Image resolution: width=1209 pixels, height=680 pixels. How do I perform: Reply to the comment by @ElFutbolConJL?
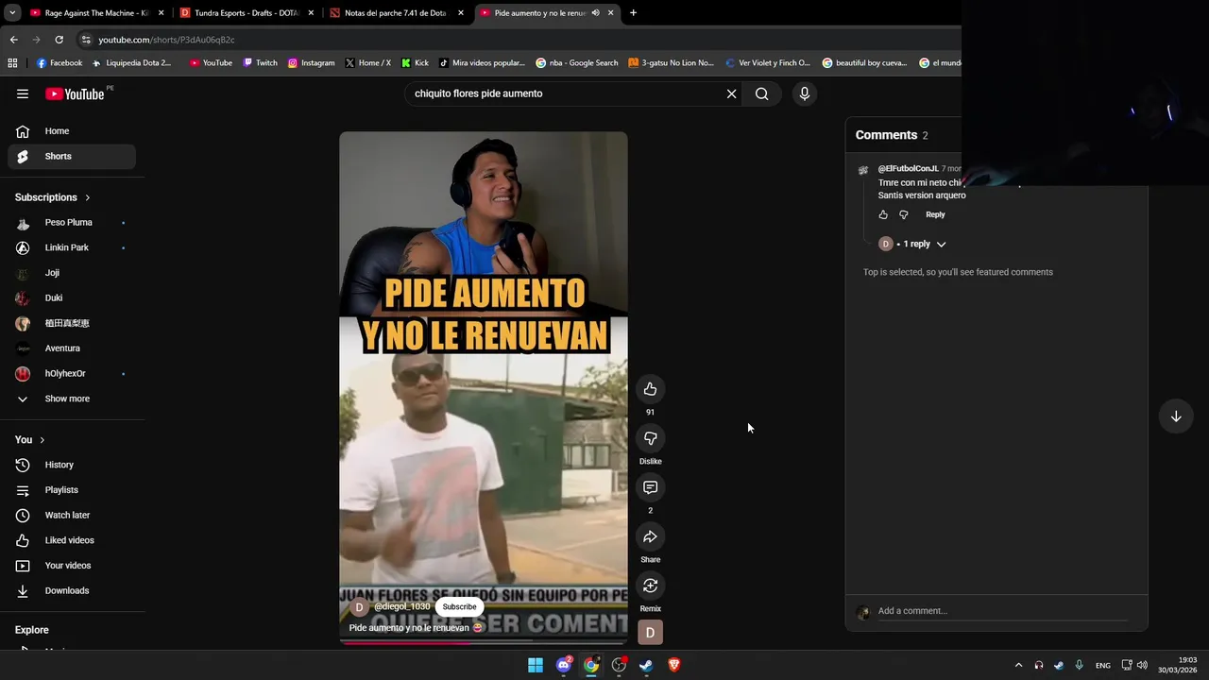point(935,214)
